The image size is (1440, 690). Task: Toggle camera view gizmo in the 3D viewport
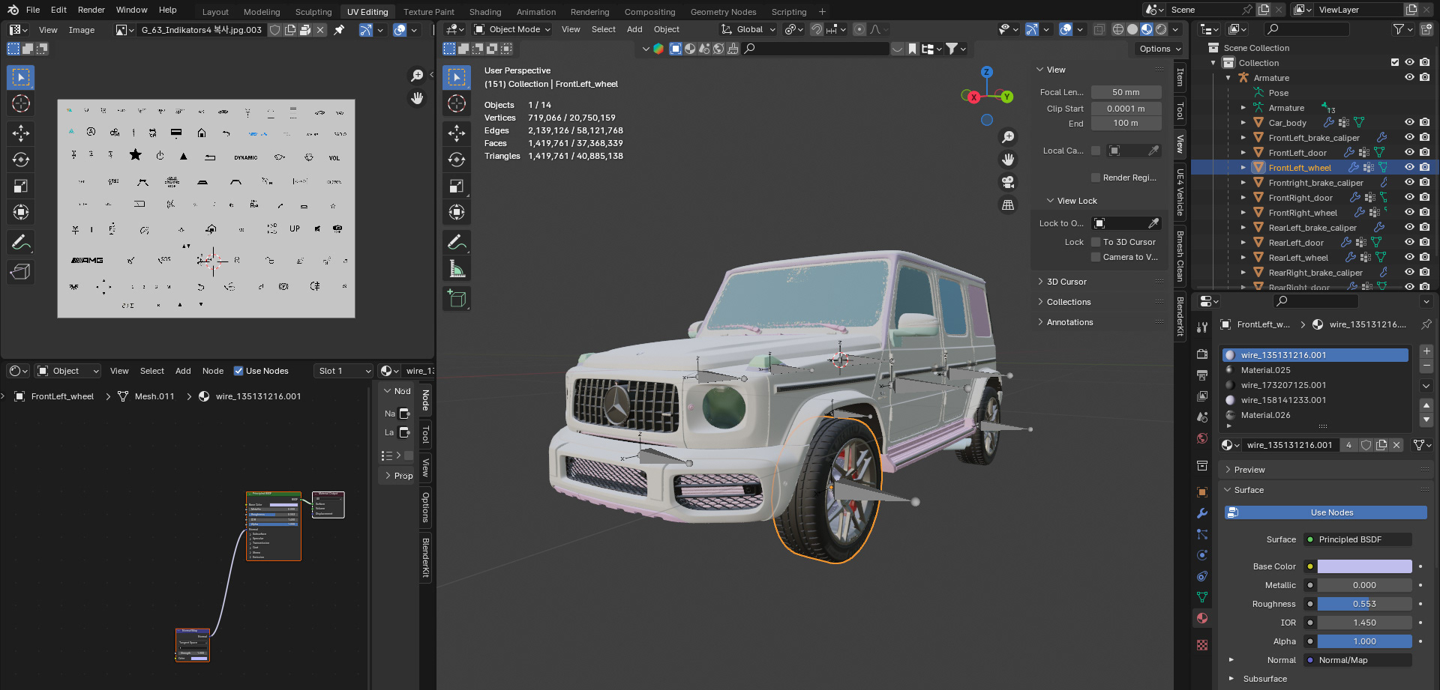click(1008, 182)
